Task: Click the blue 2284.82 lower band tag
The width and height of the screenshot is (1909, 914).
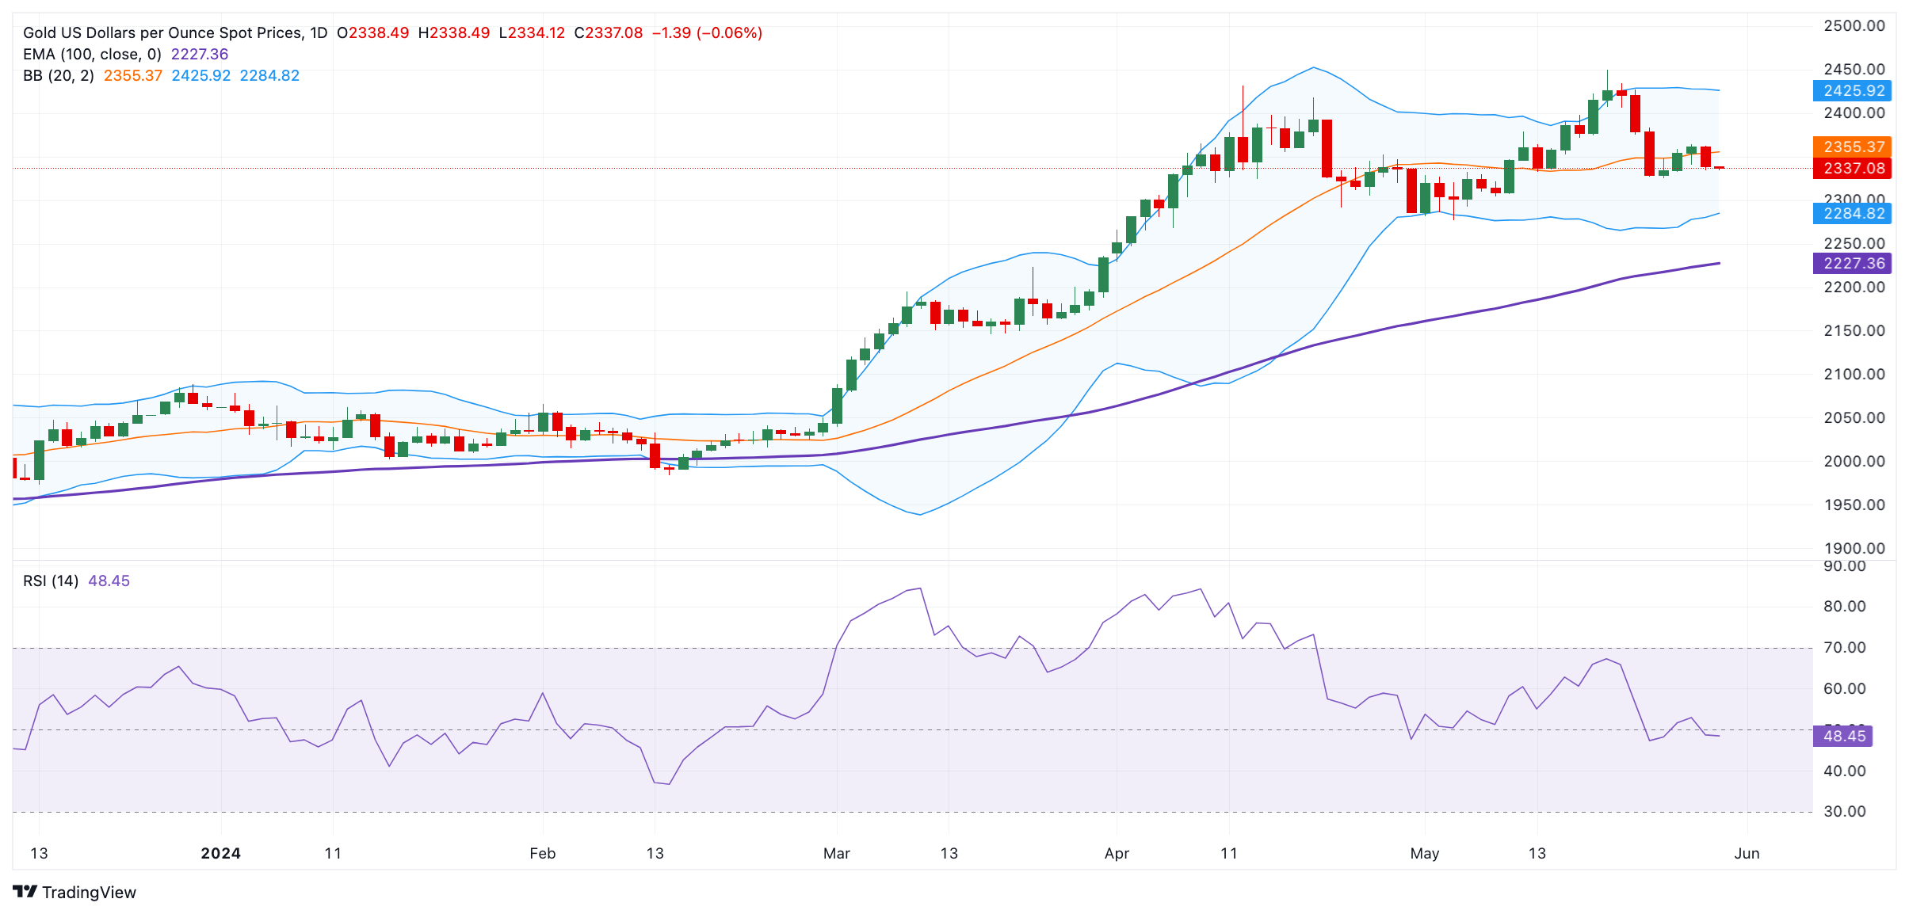Action: [x=1852, y=213]
